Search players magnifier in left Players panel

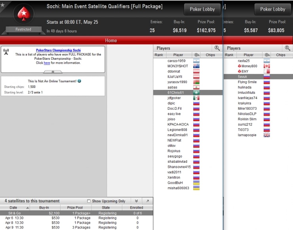pos(217,48)
